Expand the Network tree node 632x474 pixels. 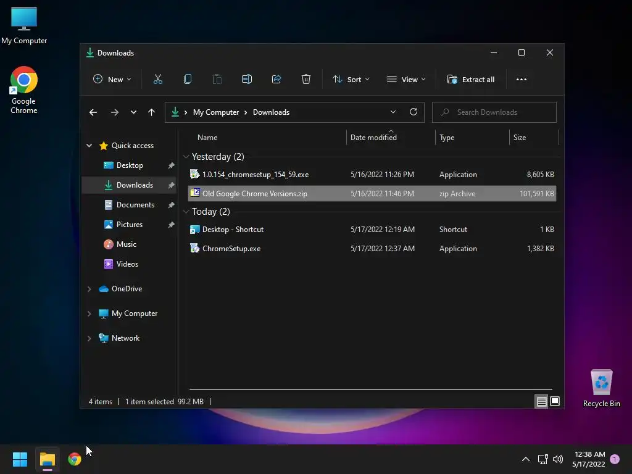(x=89, y=338)
